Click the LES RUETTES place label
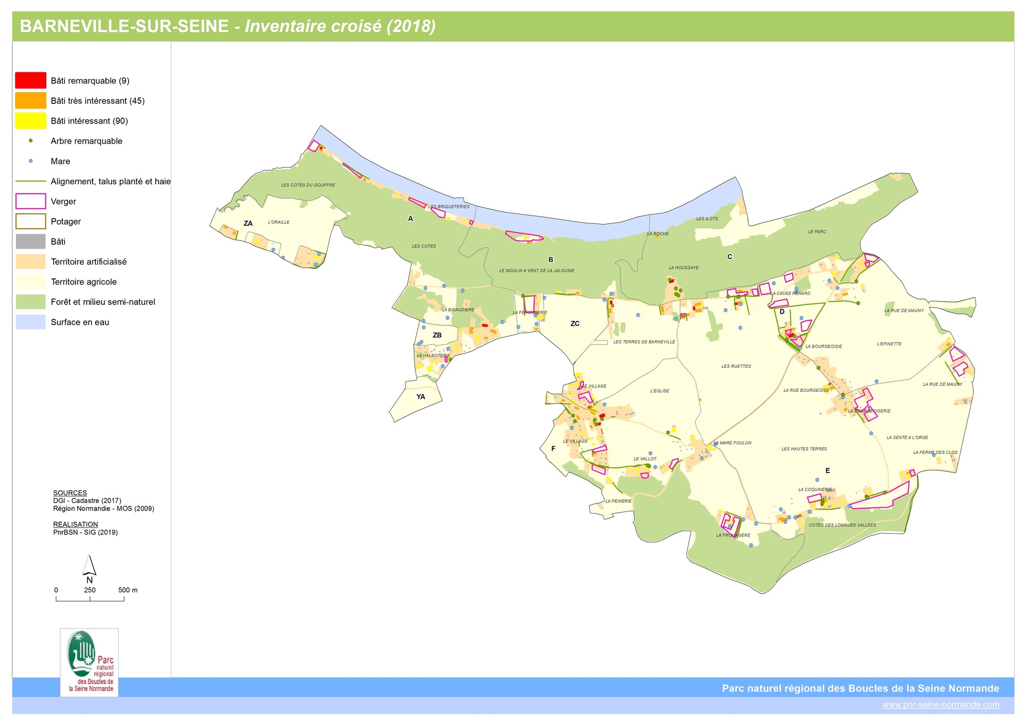 click(736, 366)
